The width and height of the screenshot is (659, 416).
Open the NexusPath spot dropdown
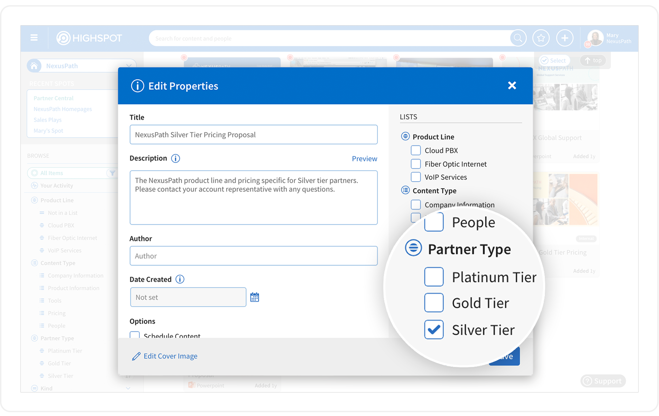click(x=129, y=66)
